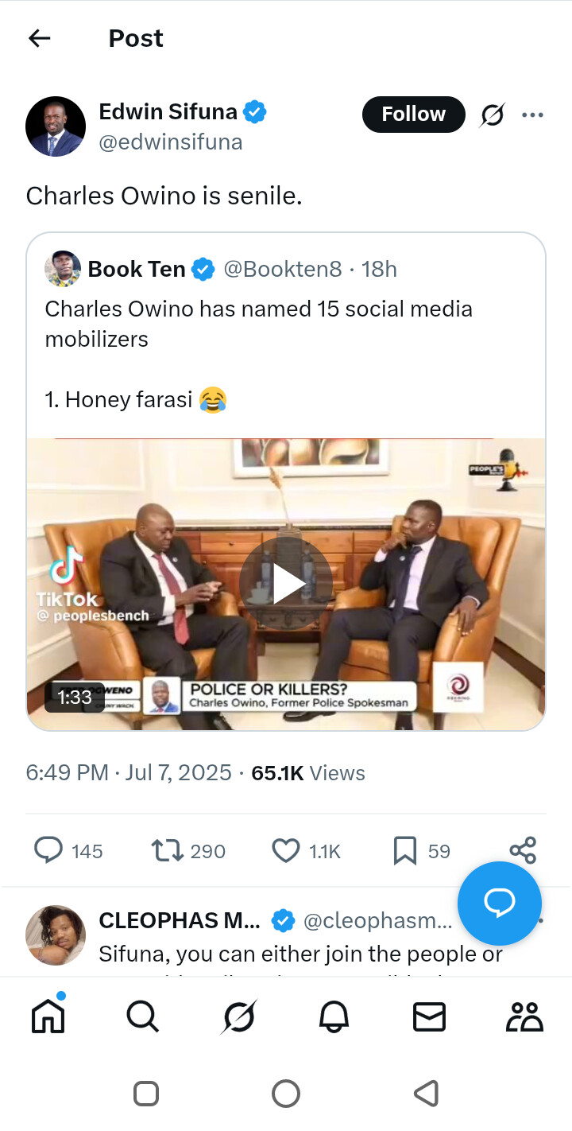Bookmark this post

[x=405, y=851]
